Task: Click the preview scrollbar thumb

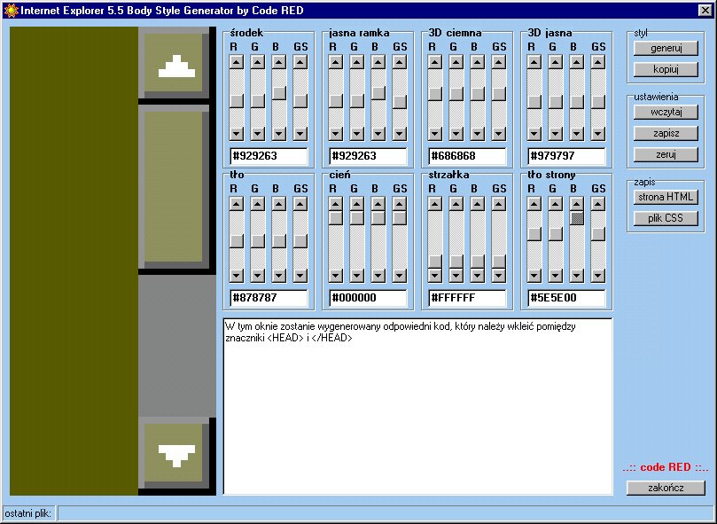Action: click(174, 187)
